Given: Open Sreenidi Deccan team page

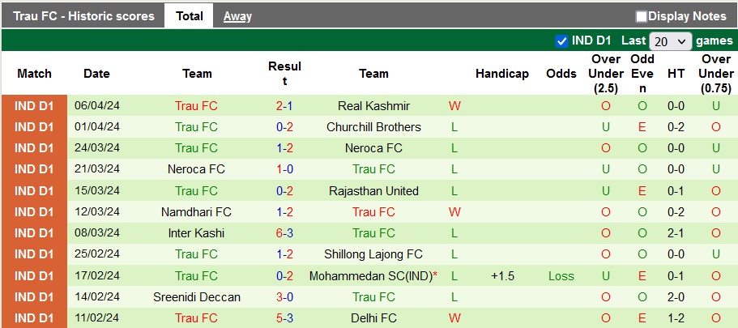Looking at the screenshot, I should click(197, 297).
